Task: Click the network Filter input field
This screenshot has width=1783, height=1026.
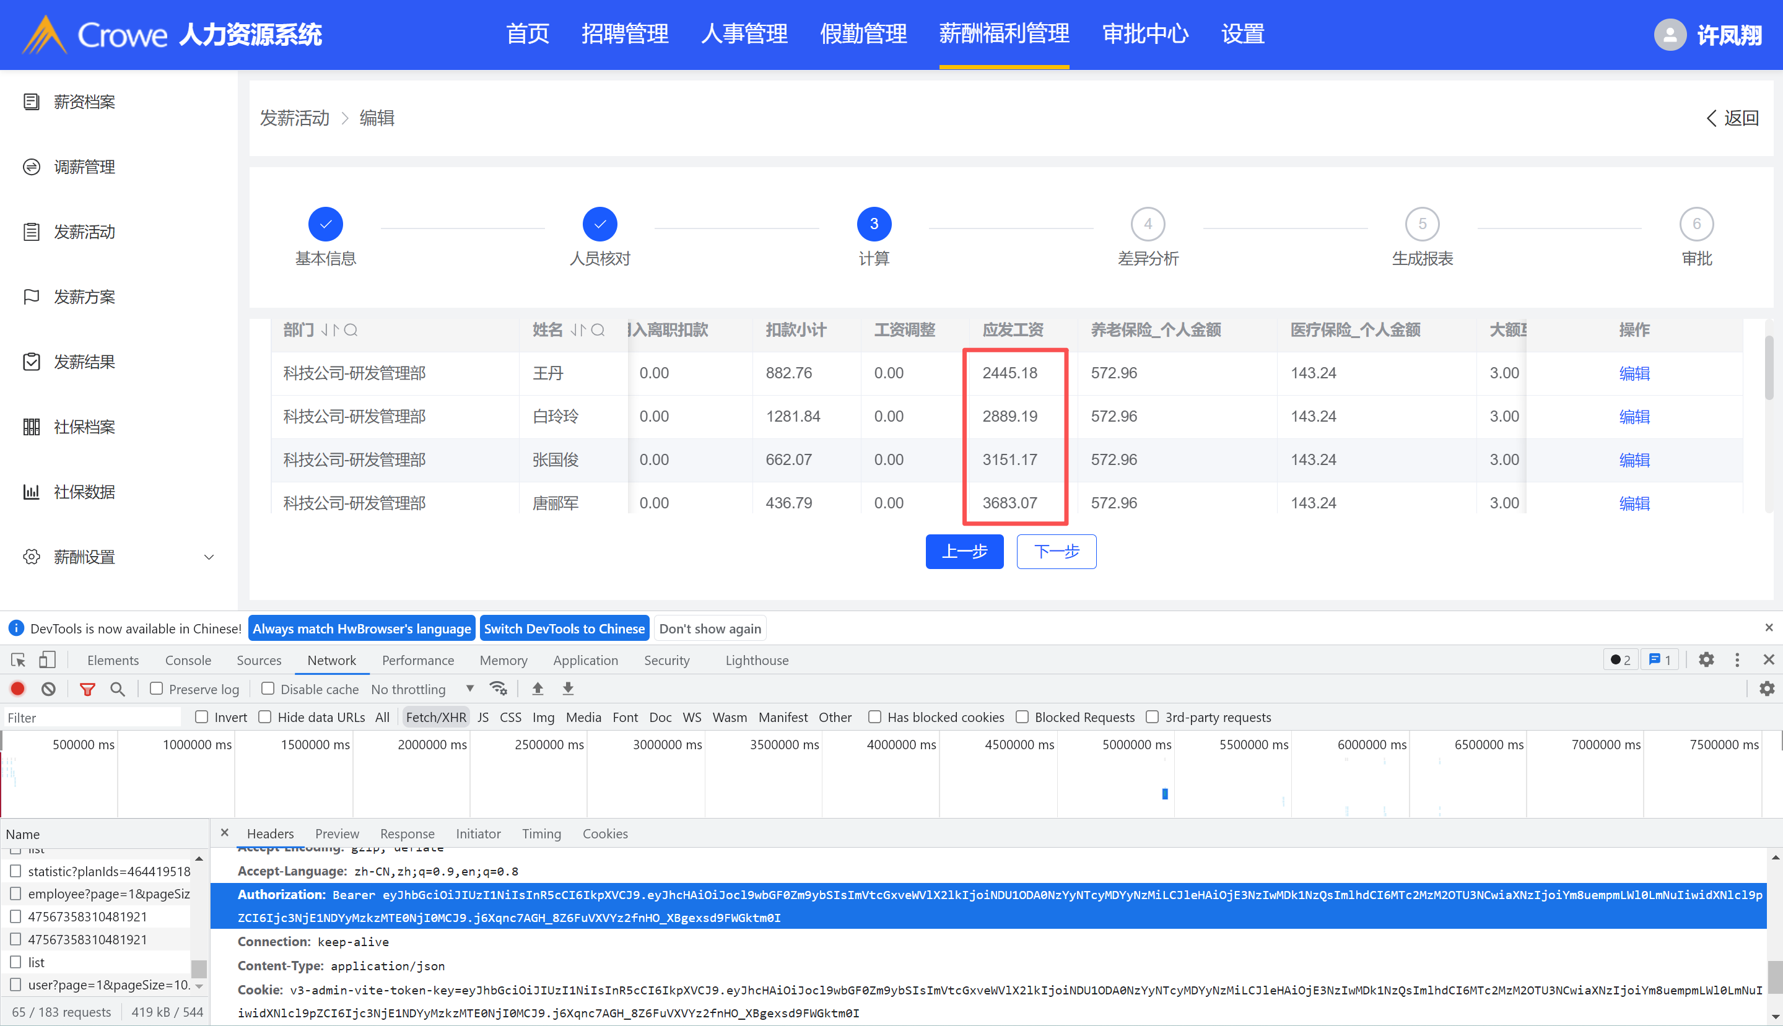Action: click(x=92, y=718)
